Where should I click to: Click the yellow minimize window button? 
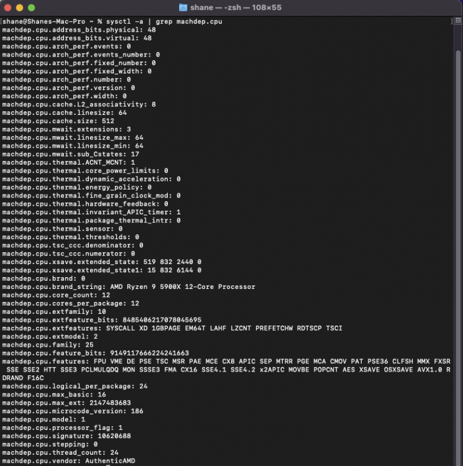(x=20, y=7)
